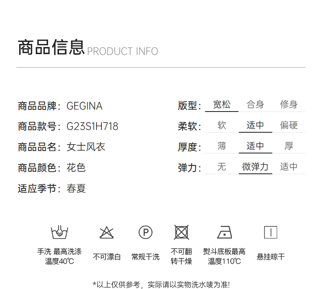Click the product name 女士风衣
This screenshot has height=289, width=322.
pyautogui.click(x=86, y=147)
